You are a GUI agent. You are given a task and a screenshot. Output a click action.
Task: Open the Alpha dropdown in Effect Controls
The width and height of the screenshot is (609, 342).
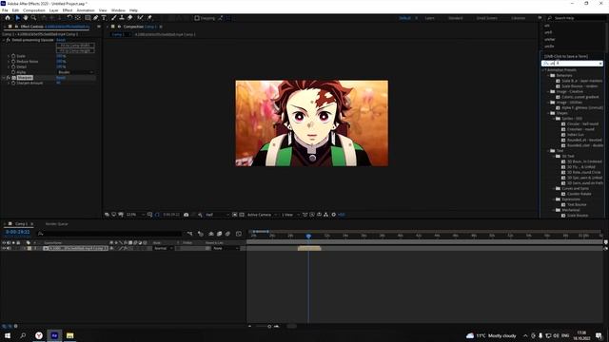pyautogui.click(x=75, y=72)
